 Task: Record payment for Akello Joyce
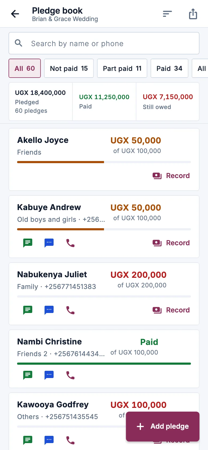pos(171,176)
